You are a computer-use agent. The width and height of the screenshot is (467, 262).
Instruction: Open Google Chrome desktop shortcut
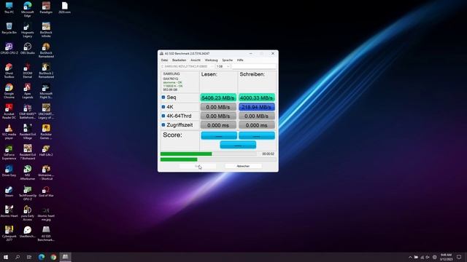pyautogui.click(x=9, y=91)
